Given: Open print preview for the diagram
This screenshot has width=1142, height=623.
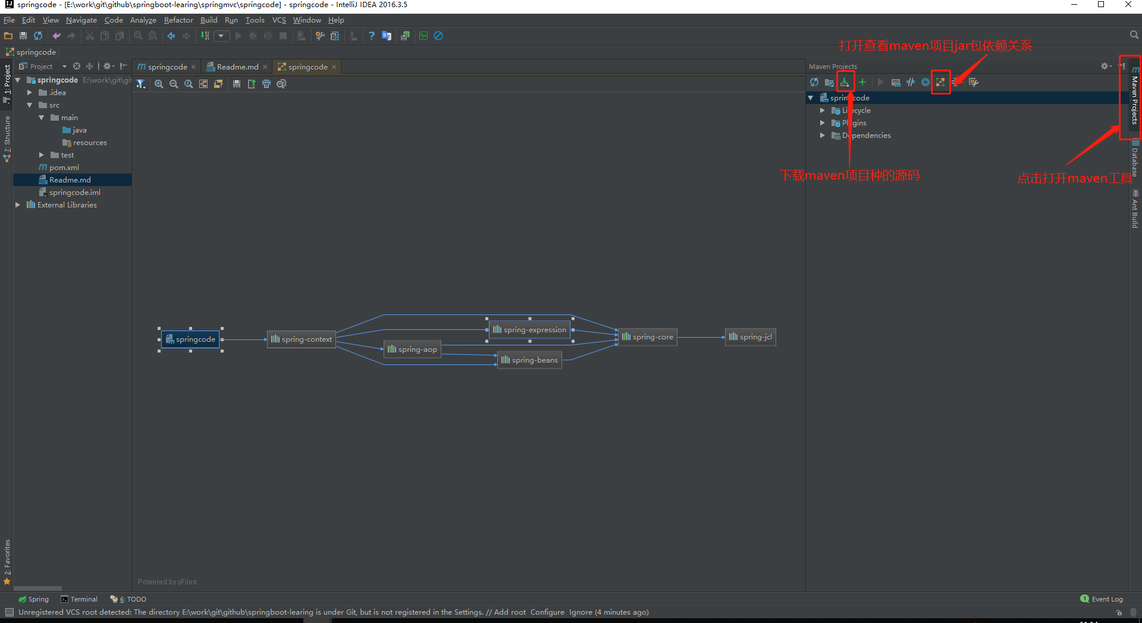Looking at the screenshot, I should click(281, 84).
